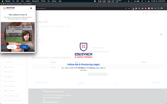Viewport: 167px width, 104px height.
Task: Go to next activity link on right
Action: coord(156,83)
